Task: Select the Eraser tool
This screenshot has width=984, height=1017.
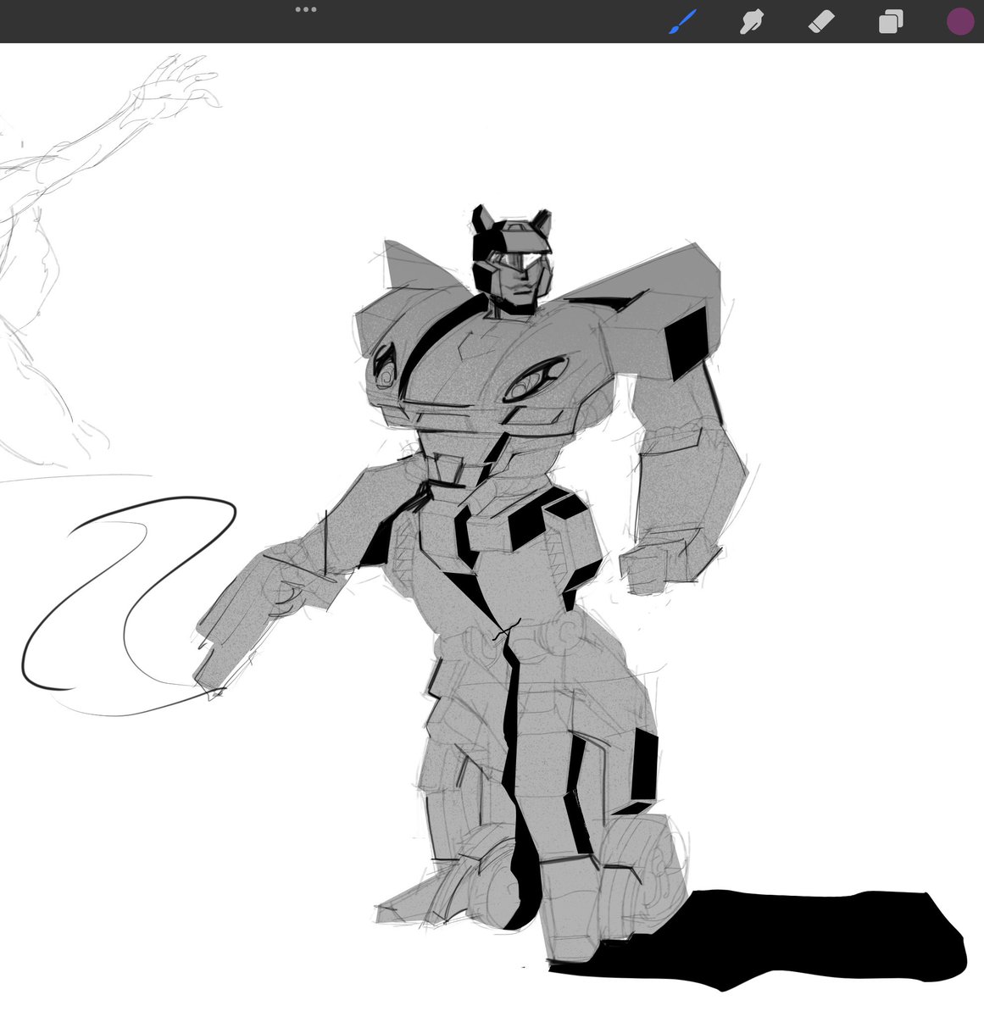Action: pyautogui.click(x=821, y=22)
